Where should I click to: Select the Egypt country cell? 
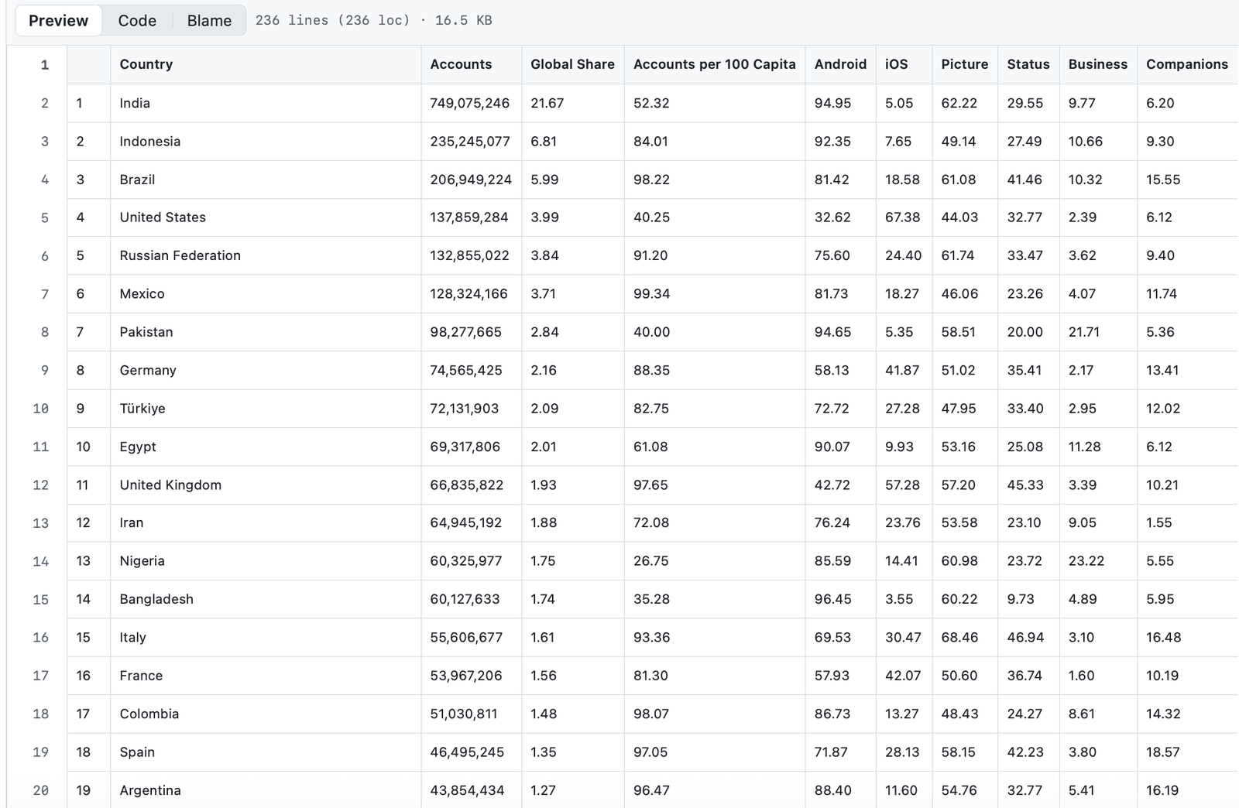tap(266, 447)
